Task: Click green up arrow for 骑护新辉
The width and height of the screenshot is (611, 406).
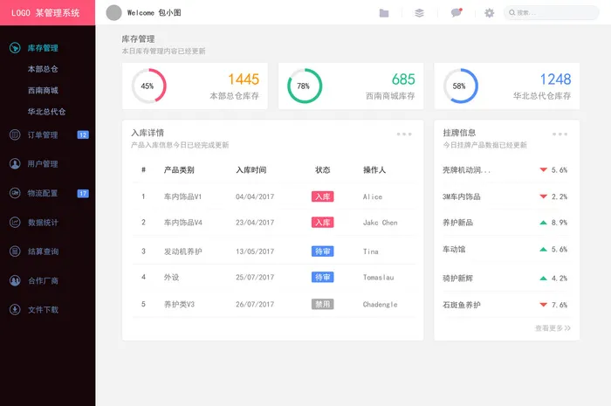Action: pyautogui.click(x=543, y=279)
